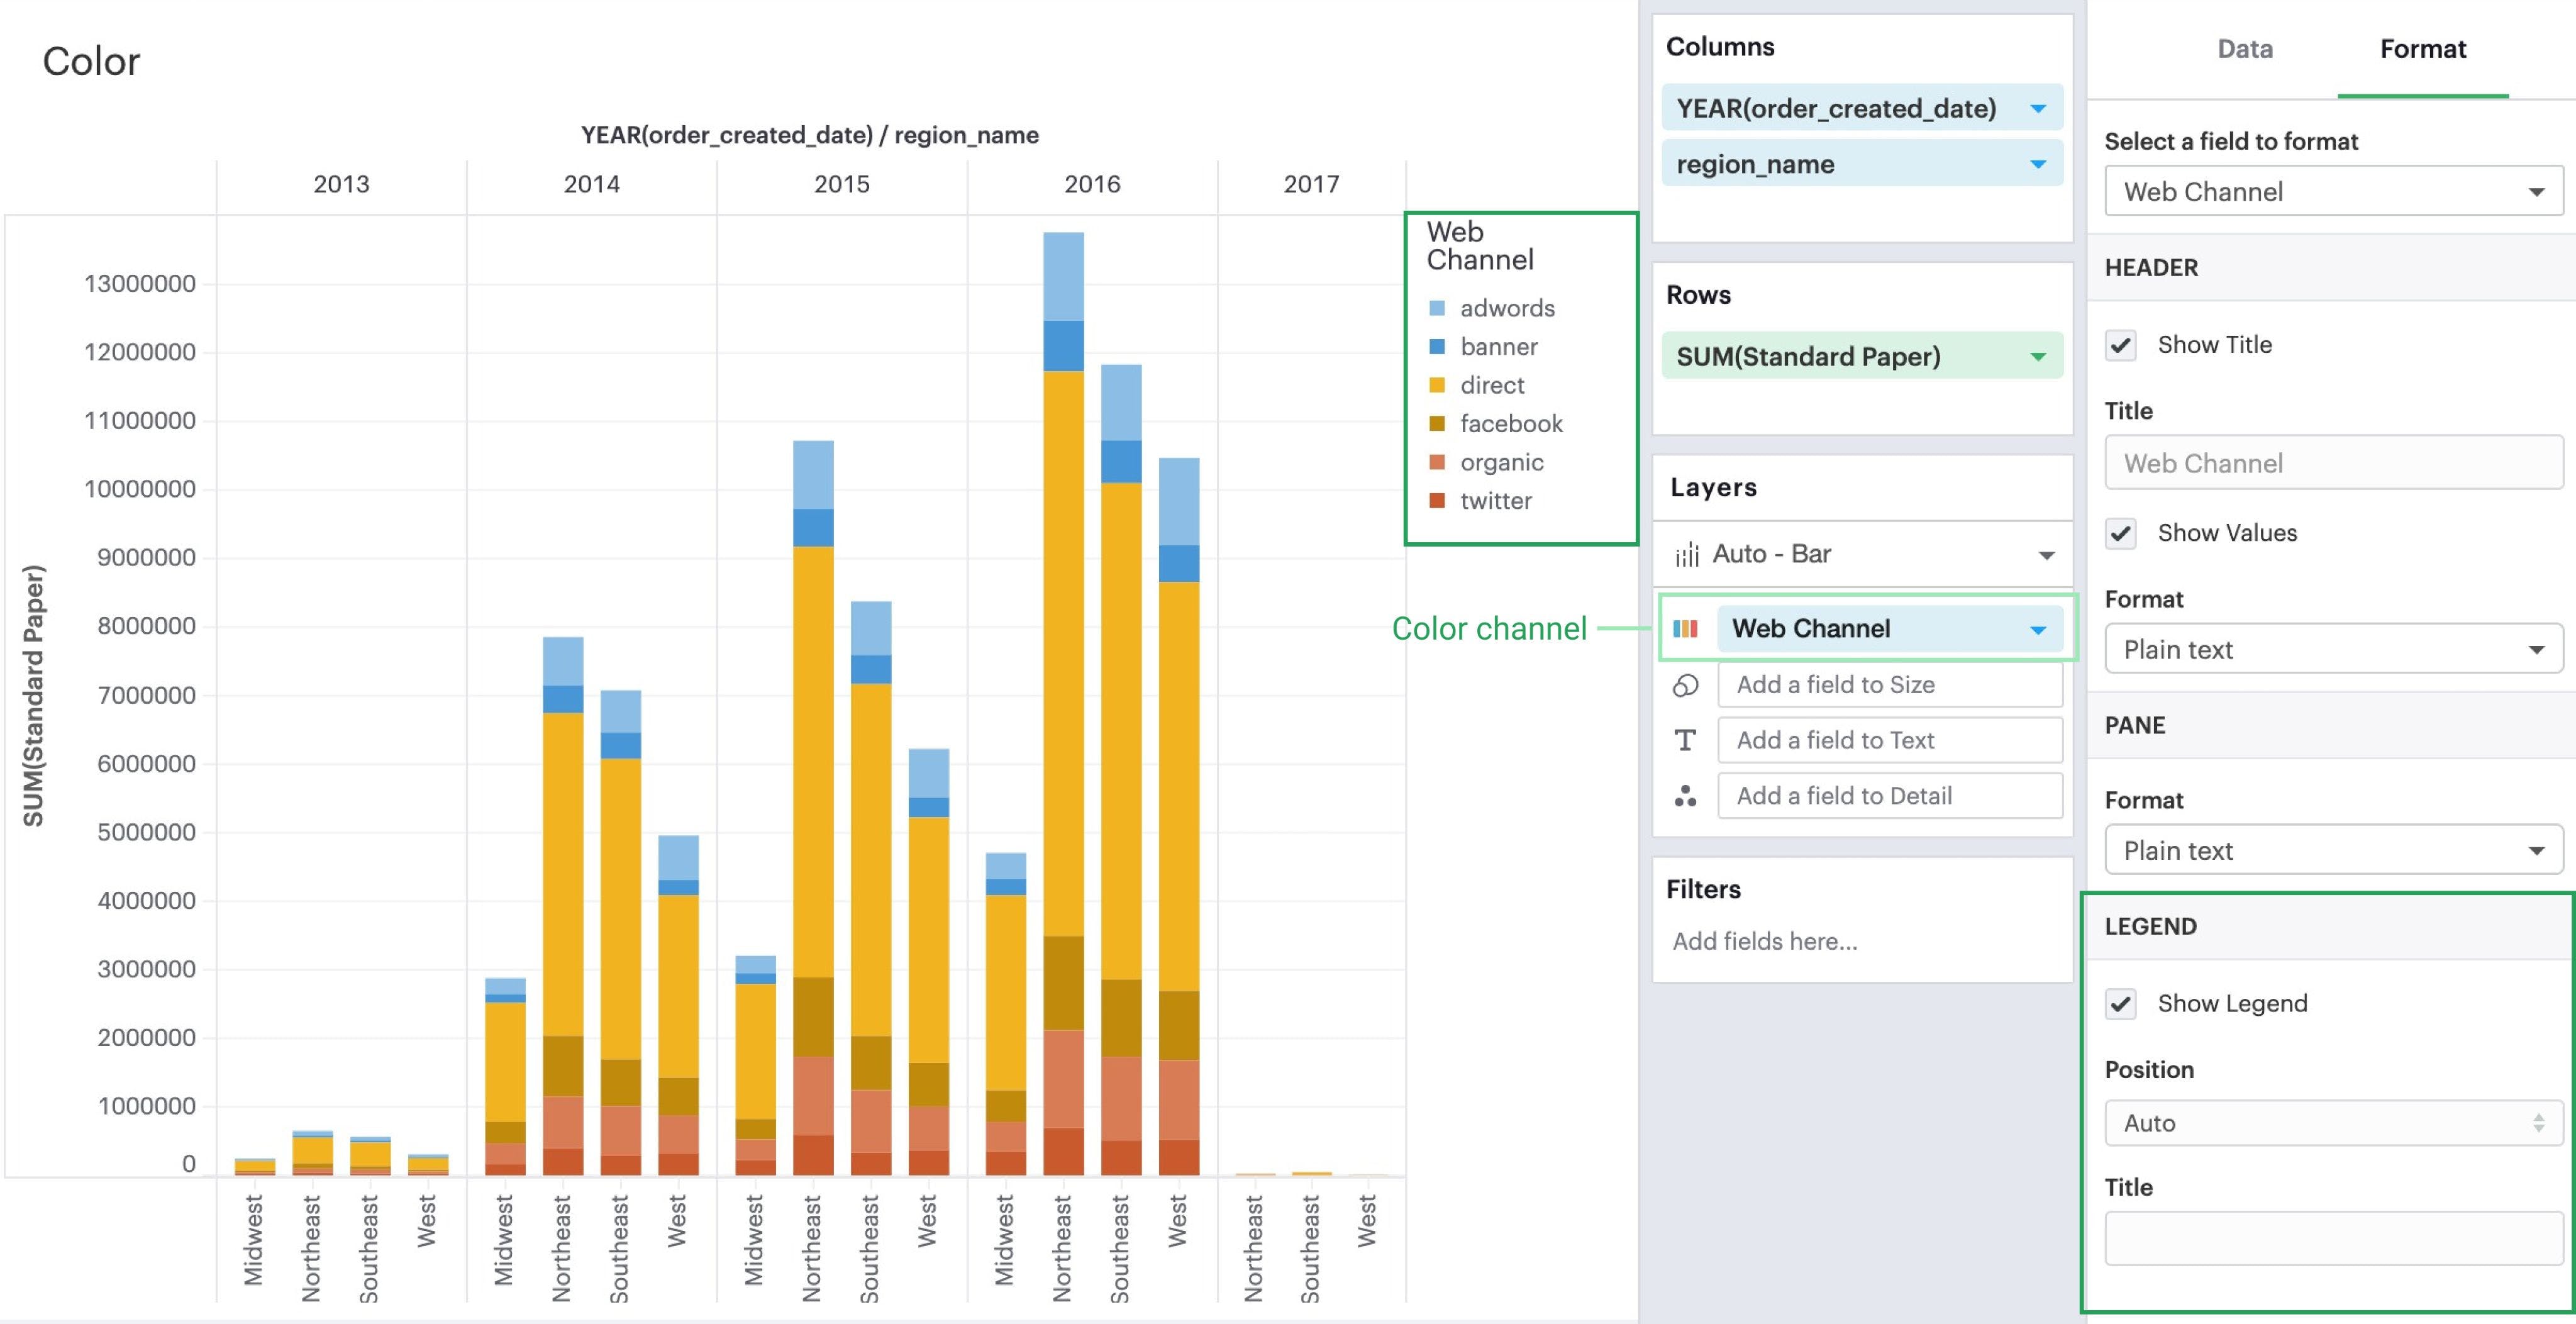Toggle the Show Values checkbox
Image resolution: width=2576 pixels, height=1324 pixels.
[2120, 533]
